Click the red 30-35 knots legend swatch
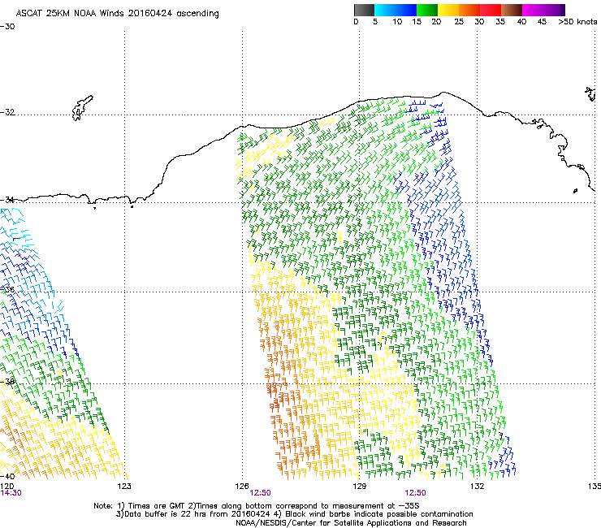The image size is (601, 528). tap(491, 10)
